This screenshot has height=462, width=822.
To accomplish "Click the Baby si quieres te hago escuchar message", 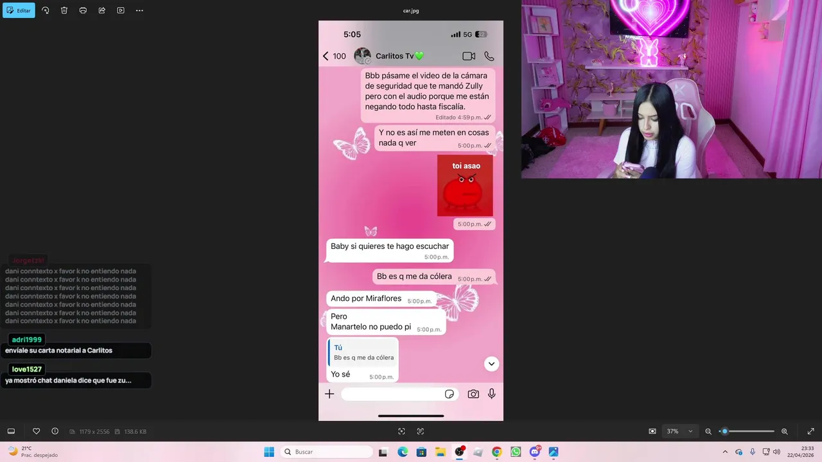I will point(390,250).
